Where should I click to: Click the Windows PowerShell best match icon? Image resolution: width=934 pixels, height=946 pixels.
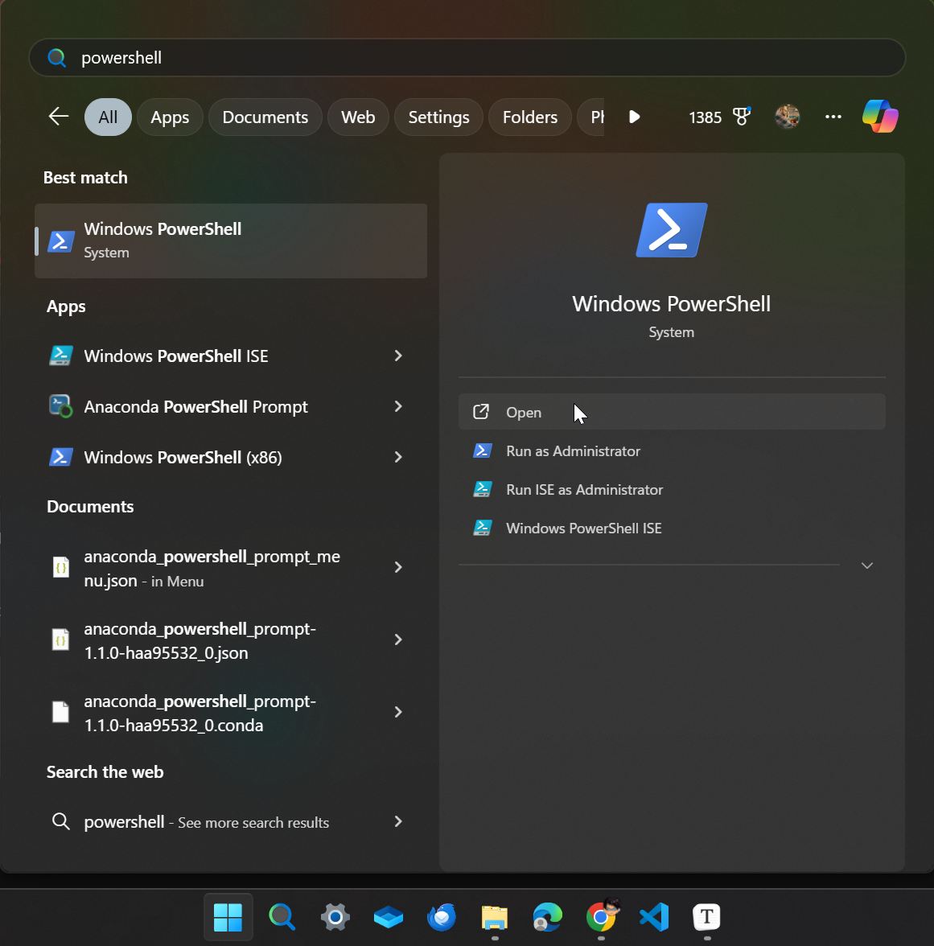point(61,241)
